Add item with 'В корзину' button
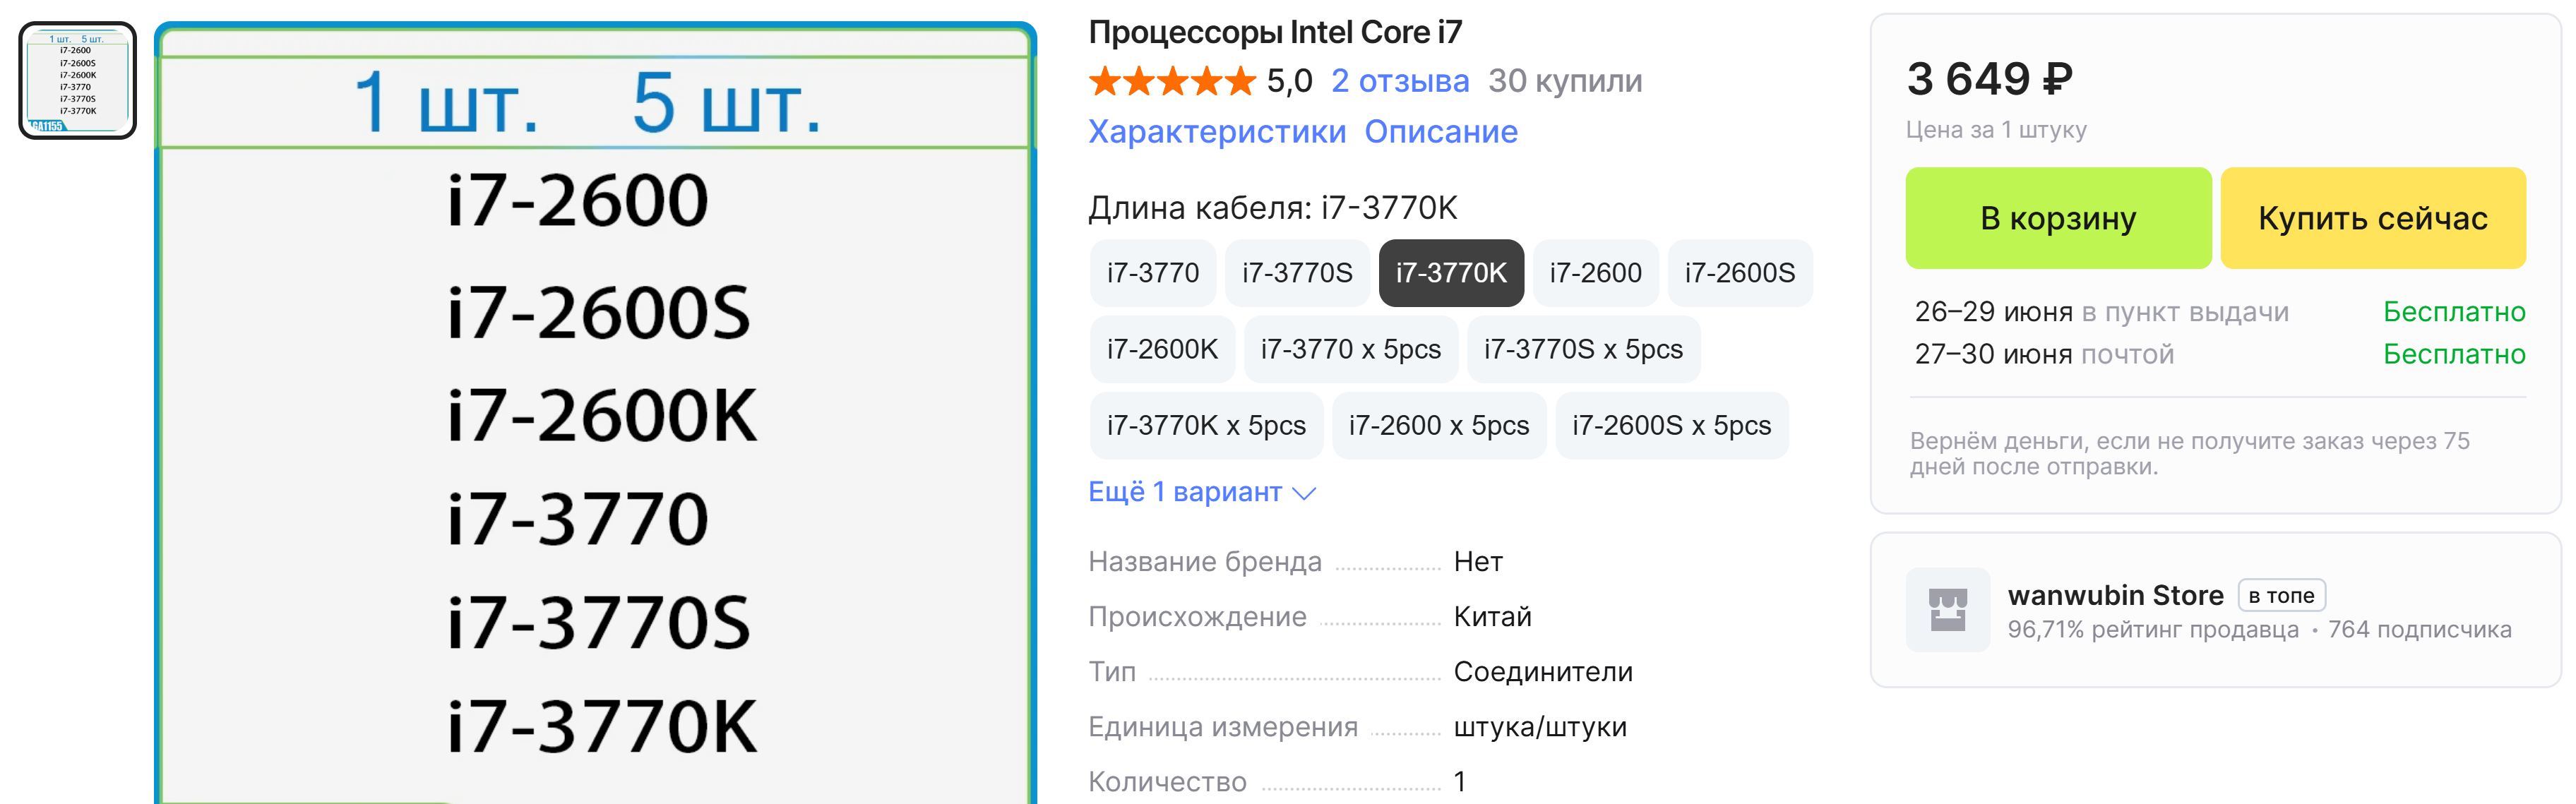Screen dimensions: 2576x804 coord(2058,218)
